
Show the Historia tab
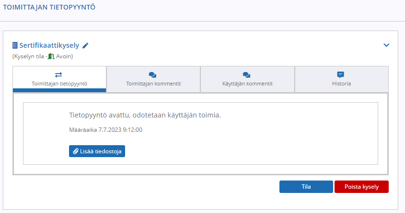(x=341, y=79)
